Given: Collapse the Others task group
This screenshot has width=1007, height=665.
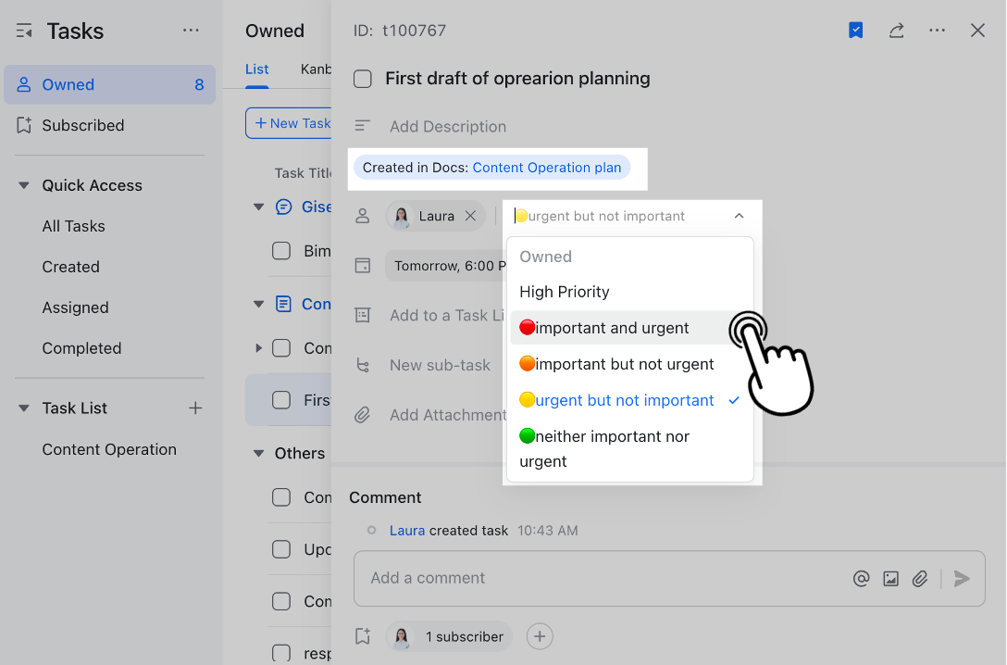Looking at the screenshot, I should coord(259,454).
